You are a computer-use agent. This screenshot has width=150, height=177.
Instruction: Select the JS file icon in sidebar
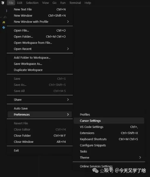[4, 22]
